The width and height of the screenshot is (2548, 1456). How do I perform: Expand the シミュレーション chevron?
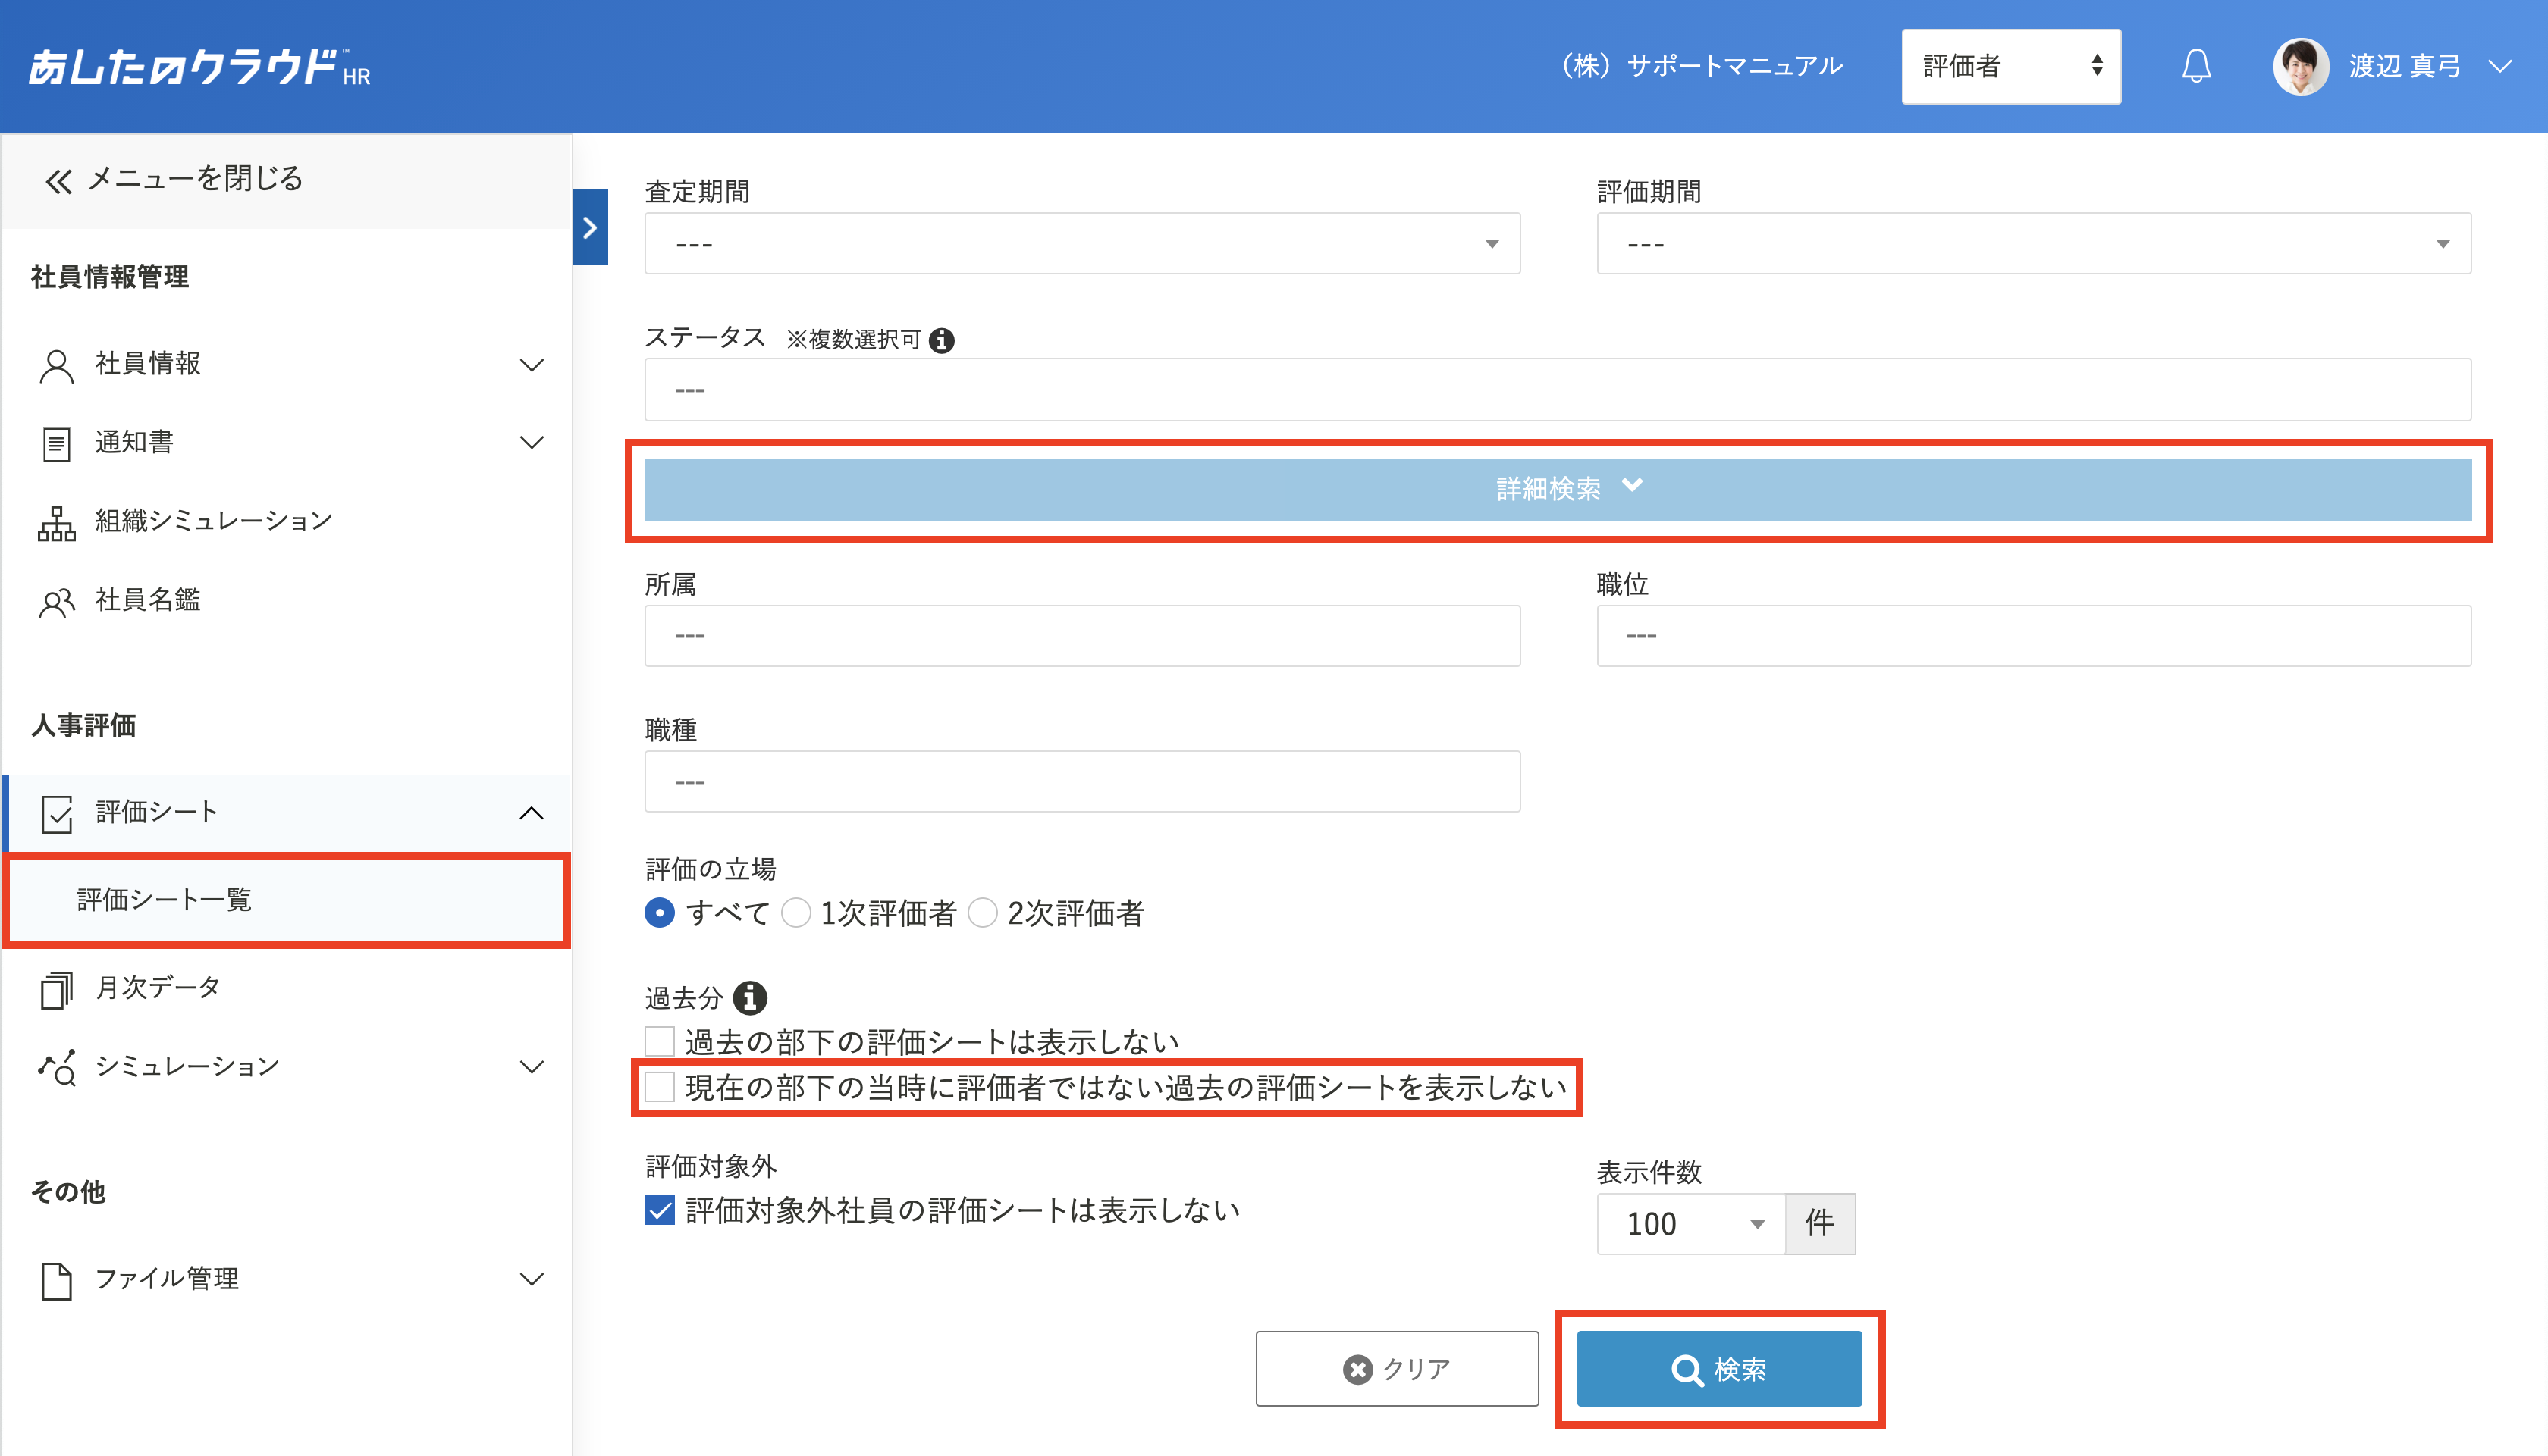[531, 1067]
